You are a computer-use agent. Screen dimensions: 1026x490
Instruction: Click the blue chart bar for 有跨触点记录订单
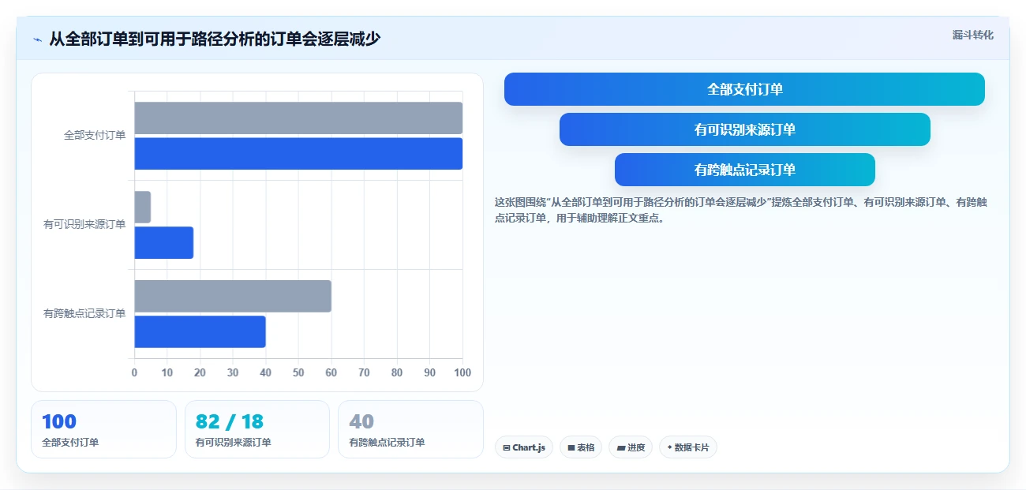coord(200,331)
